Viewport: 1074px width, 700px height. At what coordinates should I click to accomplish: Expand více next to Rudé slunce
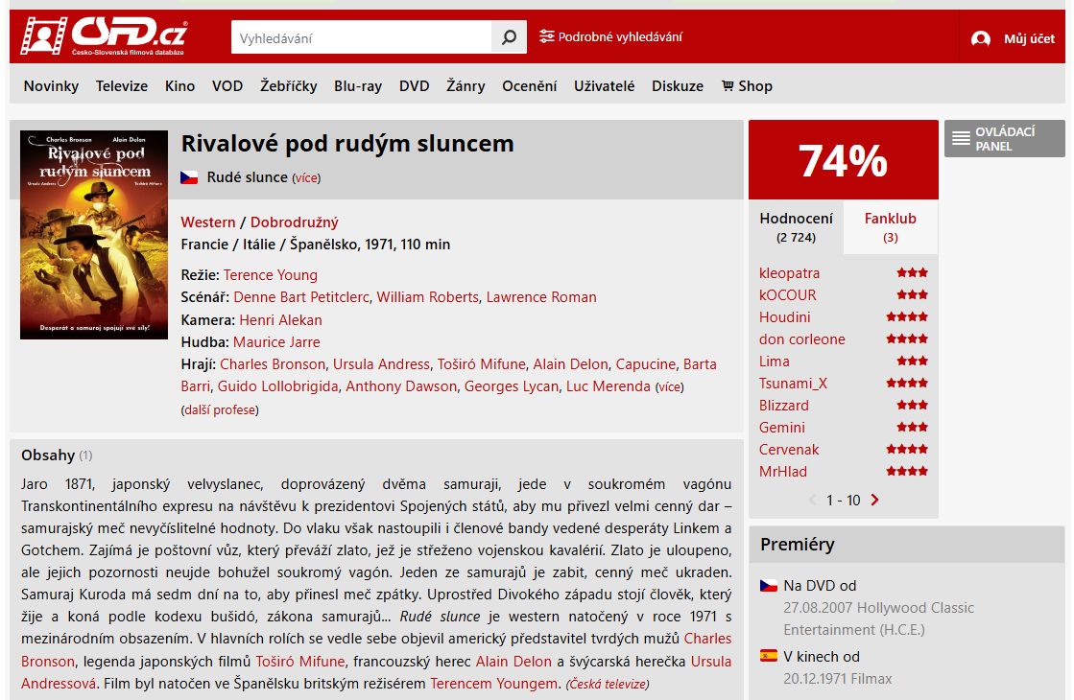pos(306,178)
